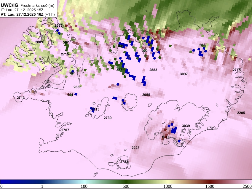Click the 2683 freezing level value

[x=58, y=25]
